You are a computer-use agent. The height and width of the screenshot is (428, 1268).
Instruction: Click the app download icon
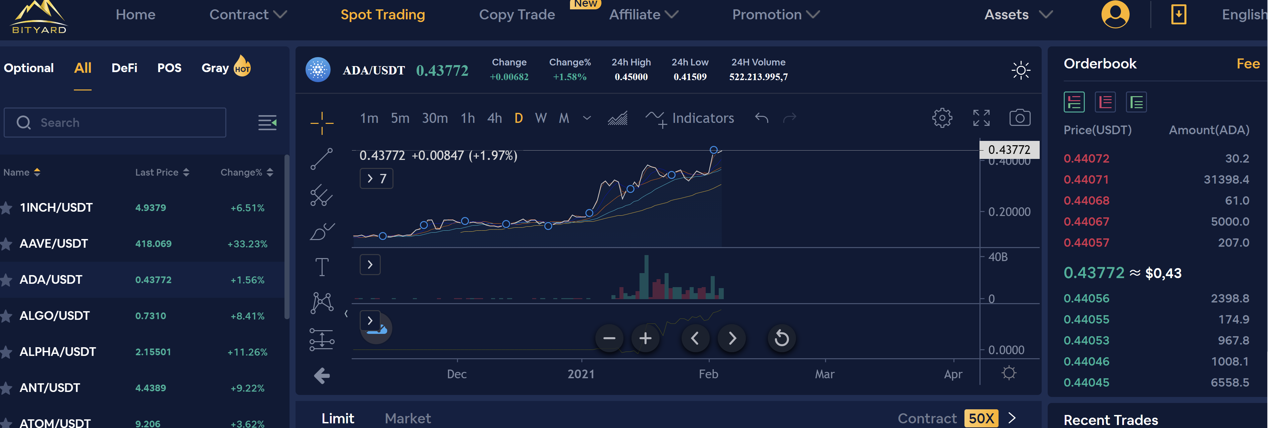click(x=1178, y=15)
